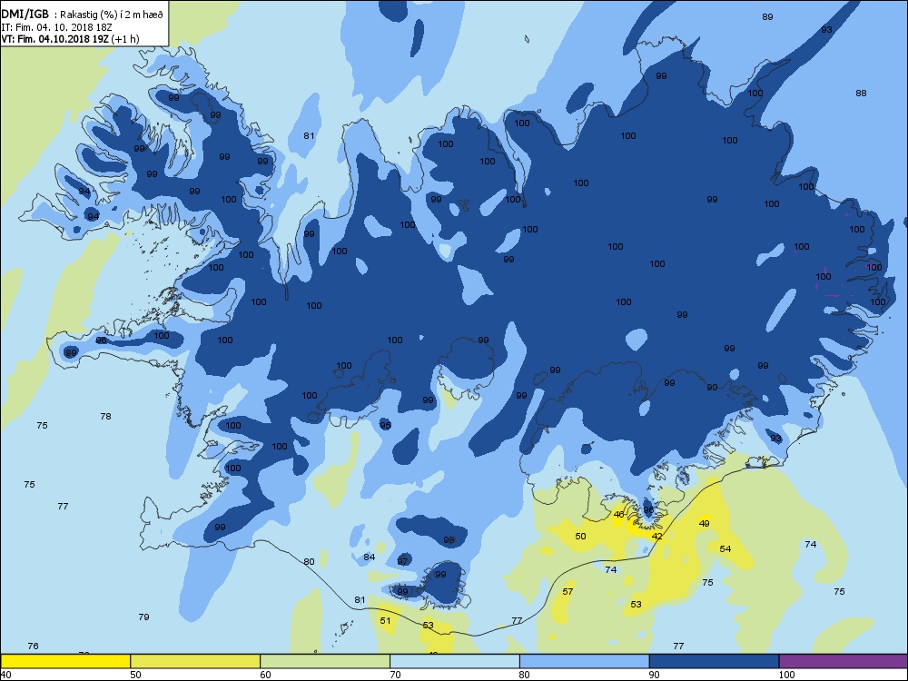The image size is (908, 681).
Task: Click the purple legend swatch above 100
Action: [844, 661]
